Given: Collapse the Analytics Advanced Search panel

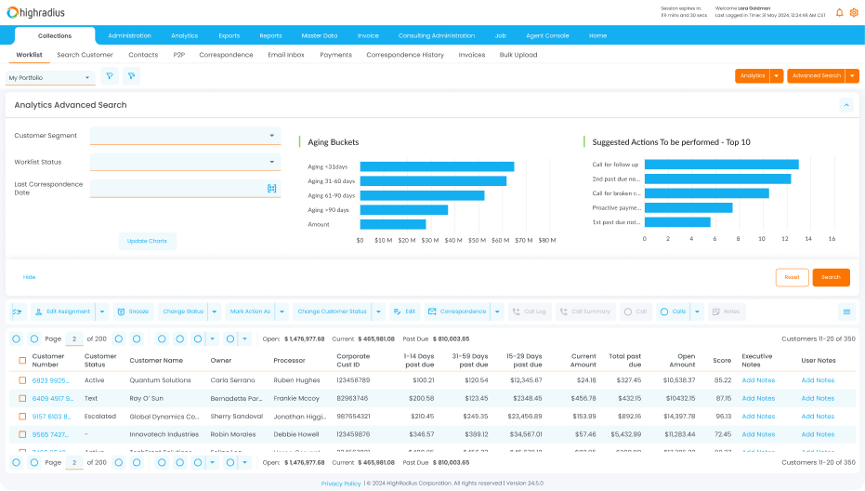Looking at the screenshot, I should pyautogui.click(x=846, y=105).
